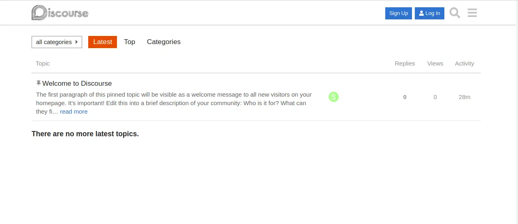Click the 28m activity timestamp
The image size is (518, 224).
point(465,97)
